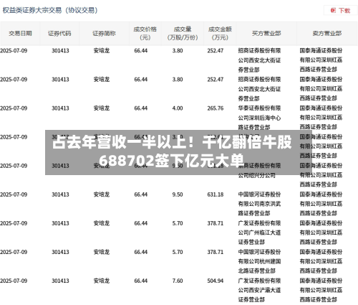This screenshot has height=305, width=358.
Task: Click the 卖方营业部 column header
Action: click(x=327, y=34)
